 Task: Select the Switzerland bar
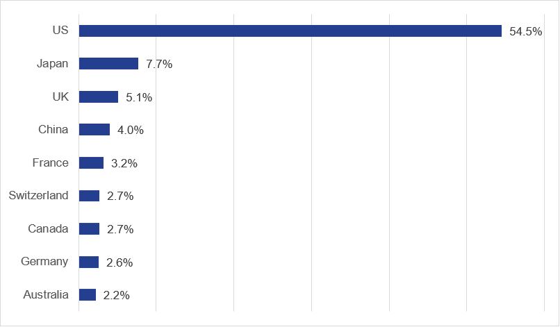pos(89,196)
